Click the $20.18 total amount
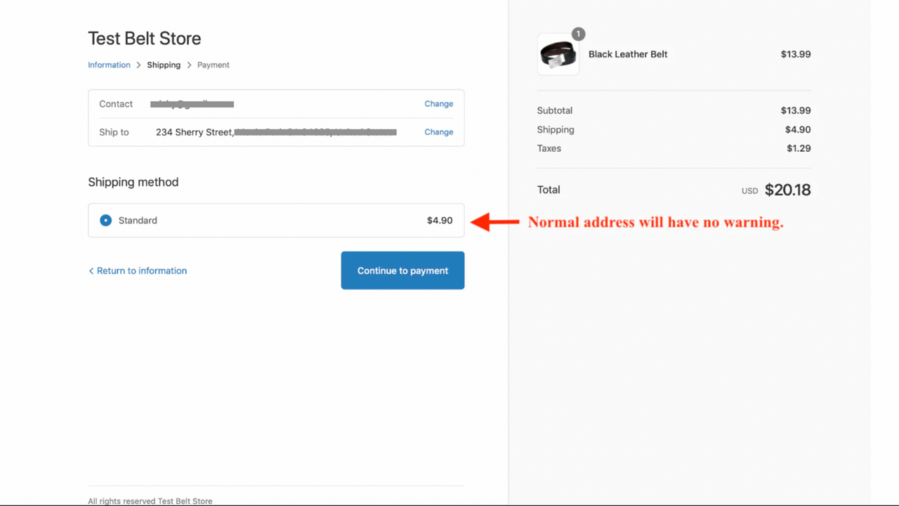 pyautogui.click(x=787, y=190)
